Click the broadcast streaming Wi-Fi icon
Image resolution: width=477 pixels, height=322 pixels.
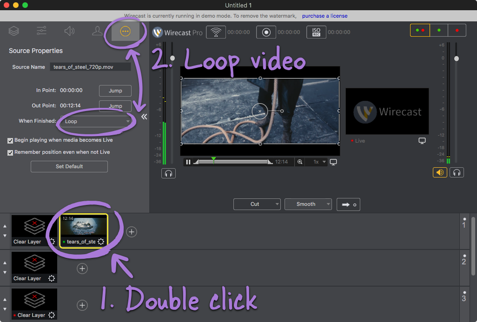[216, 32]
